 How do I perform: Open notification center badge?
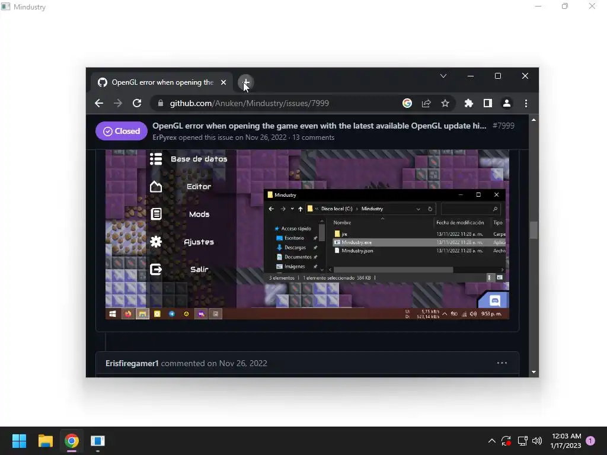click(x=590, y=441)
